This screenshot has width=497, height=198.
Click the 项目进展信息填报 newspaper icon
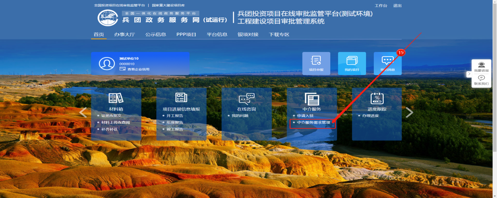(x=181, y=98)
